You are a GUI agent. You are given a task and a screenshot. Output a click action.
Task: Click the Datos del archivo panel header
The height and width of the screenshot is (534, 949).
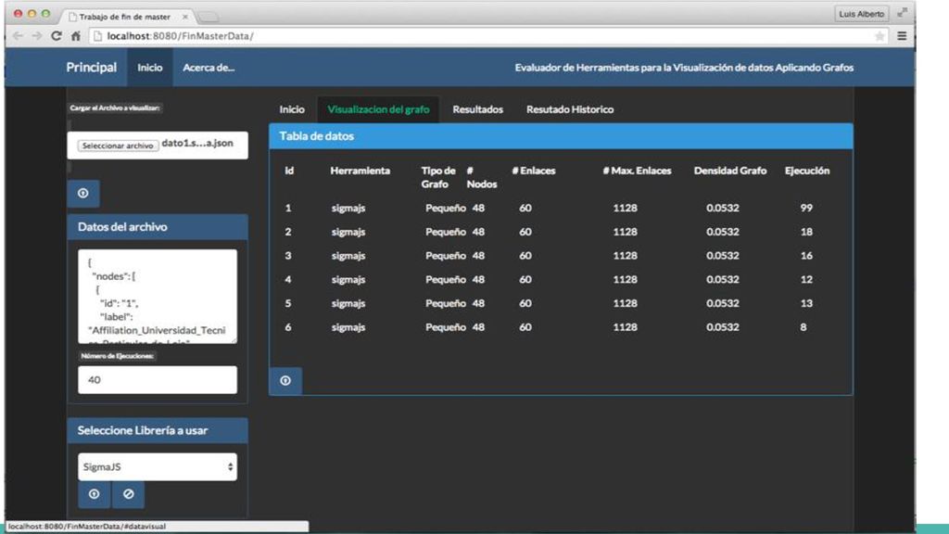(158, 227)
